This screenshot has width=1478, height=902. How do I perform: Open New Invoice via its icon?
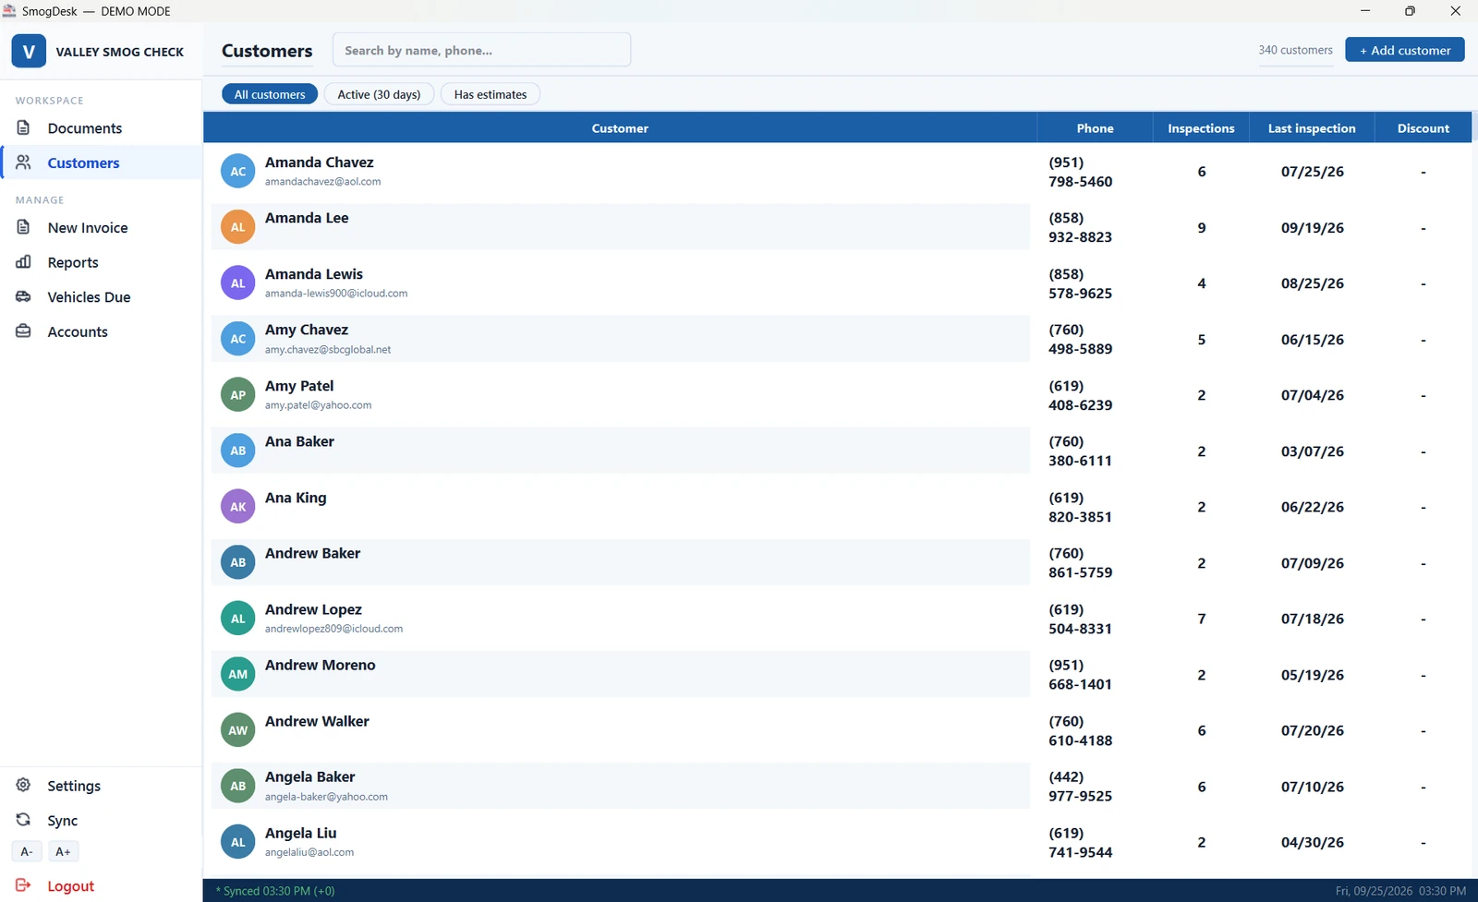(x=24, y=227)
